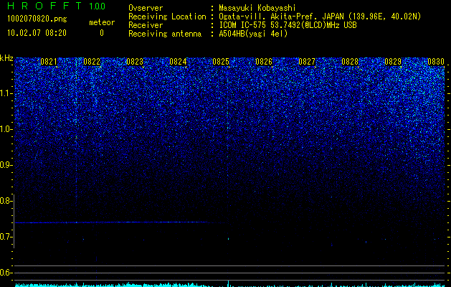Image resolution: width=451 pixels, height=287 pixels.
Task: Click the 0822 time marker
Action: (92, 62)
